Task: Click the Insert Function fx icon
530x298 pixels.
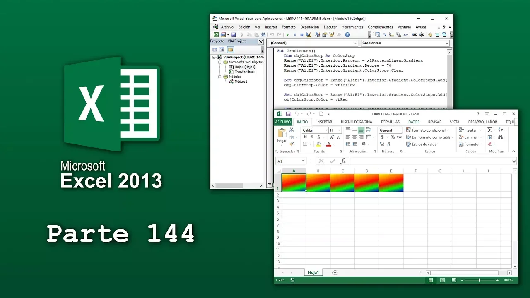Action: click(343, 161)
